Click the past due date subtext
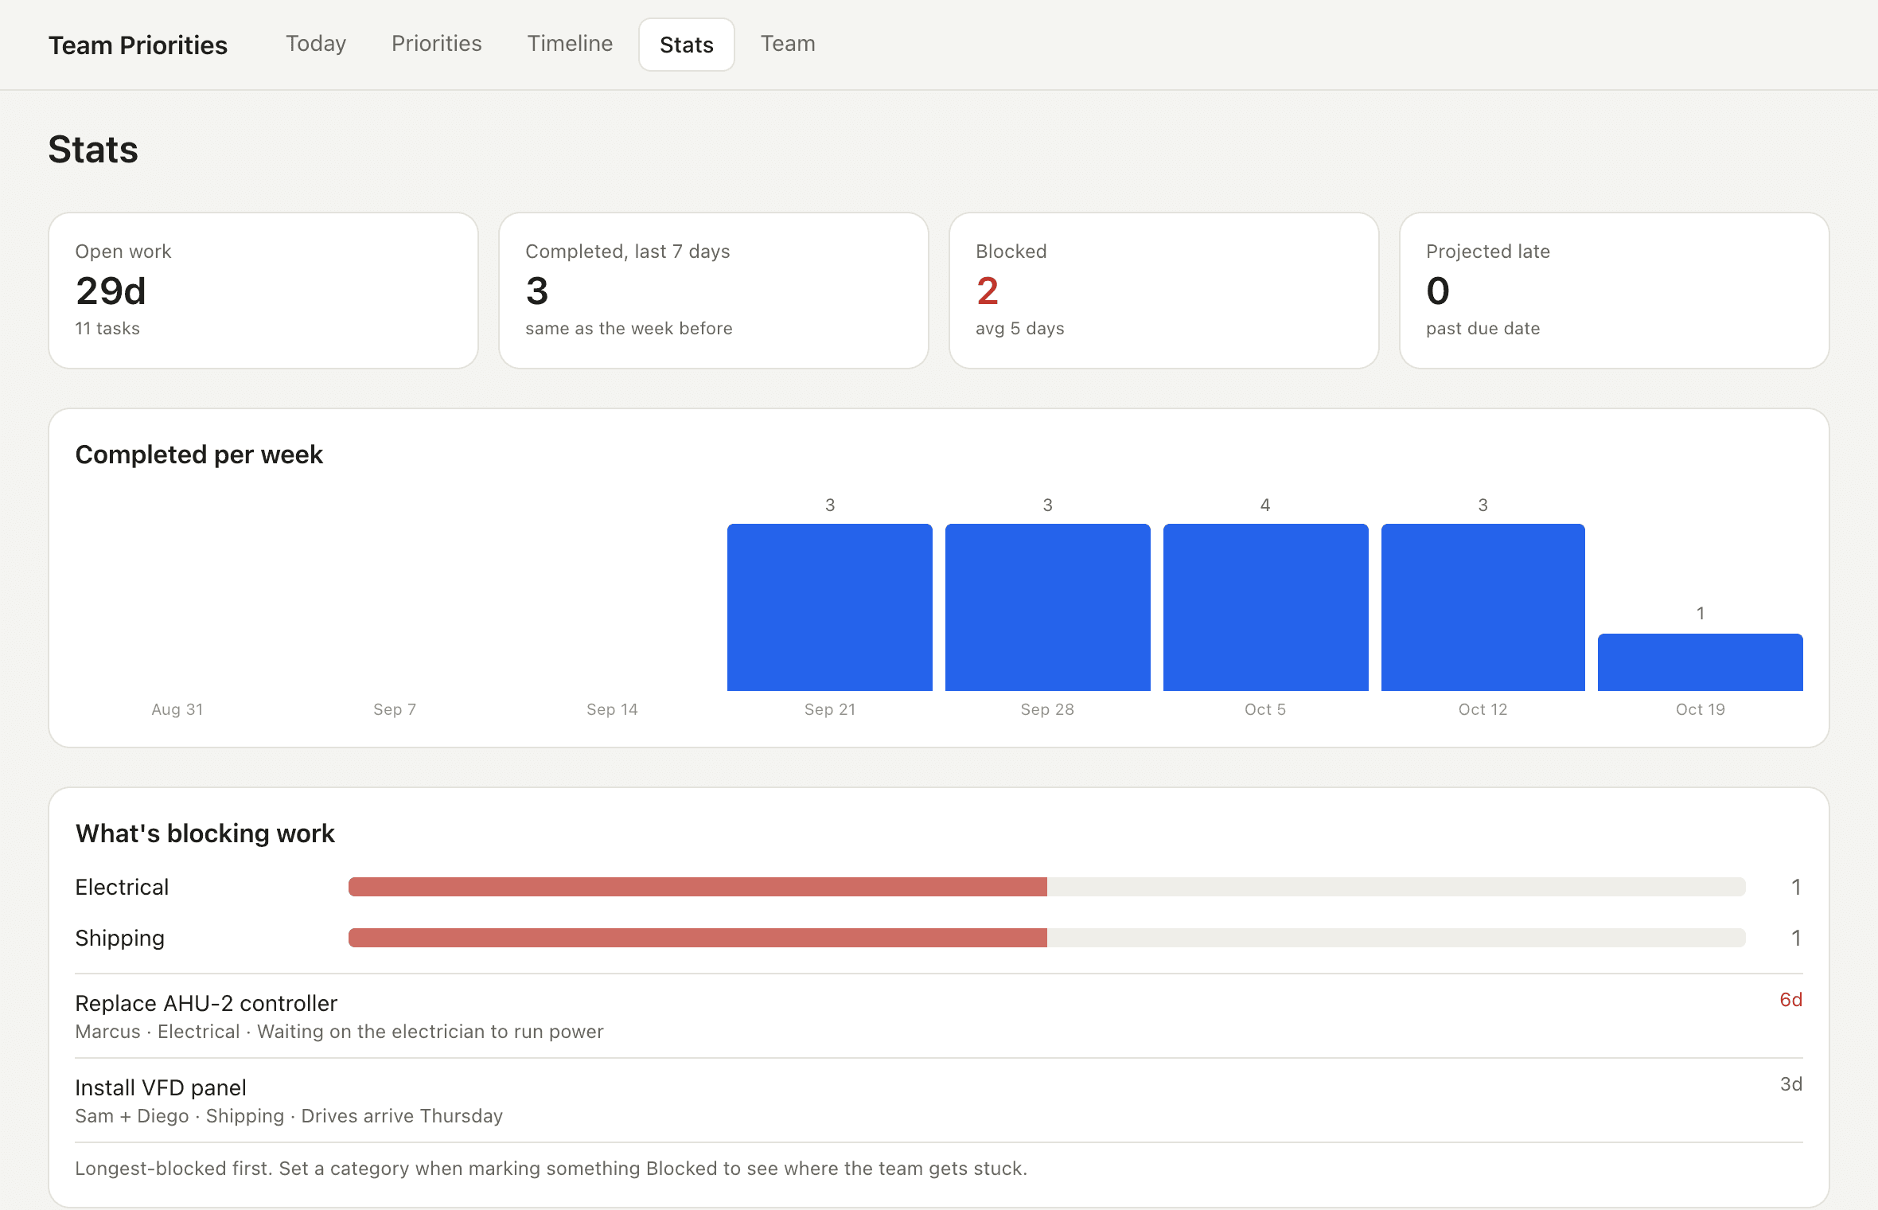 pyautogui.click(x=1483, y=329)
